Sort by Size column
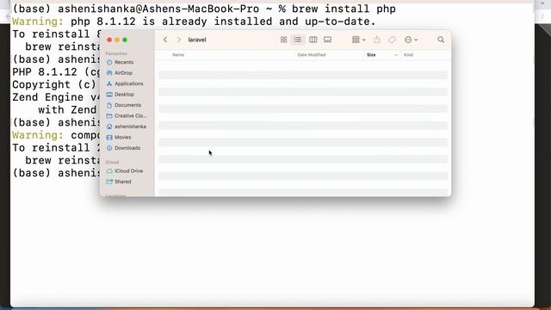551x310 pixels. [371, 55]
